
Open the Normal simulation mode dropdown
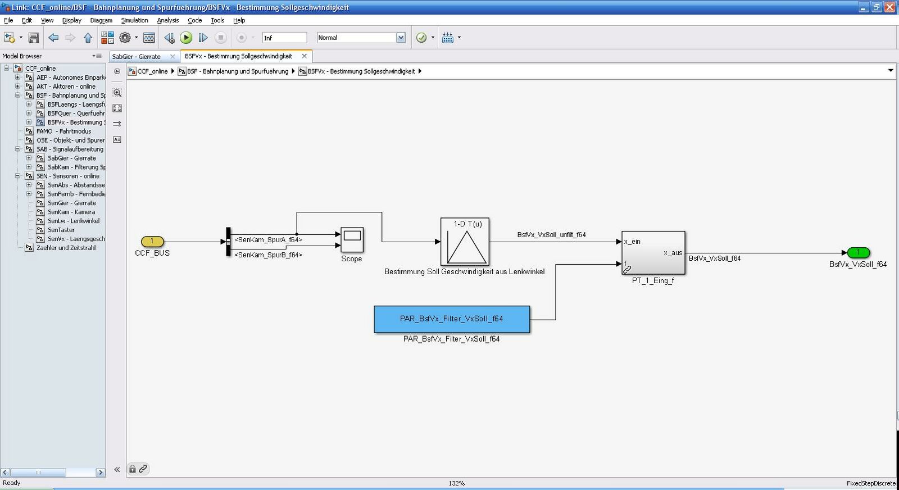click(x=400, y=38)
